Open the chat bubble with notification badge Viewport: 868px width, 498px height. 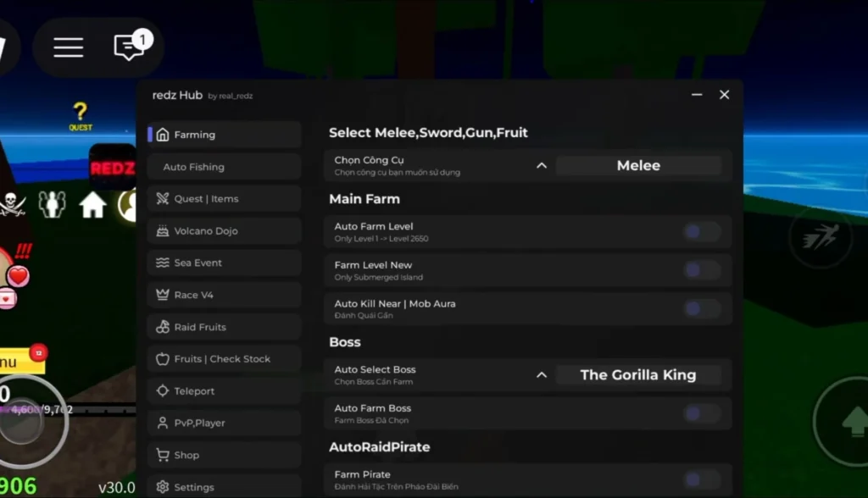point(127,47)
